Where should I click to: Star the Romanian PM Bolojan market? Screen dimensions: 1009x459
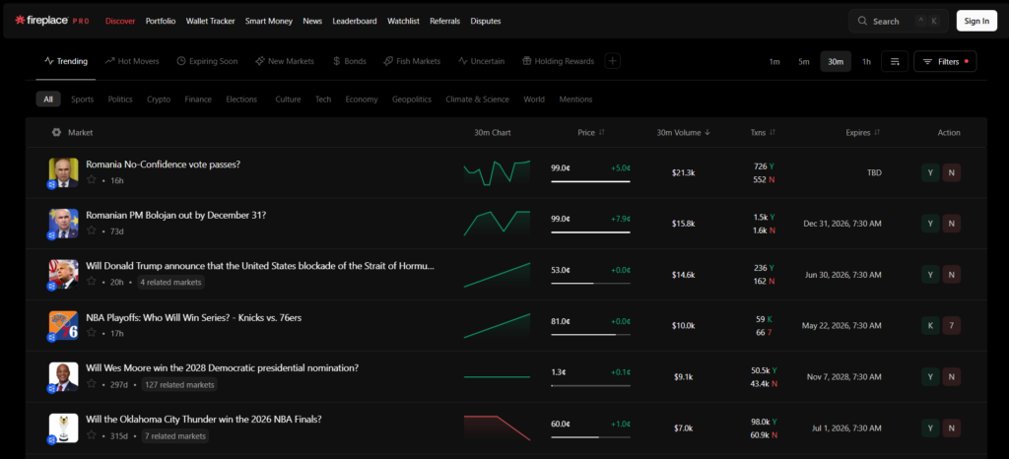92,230
